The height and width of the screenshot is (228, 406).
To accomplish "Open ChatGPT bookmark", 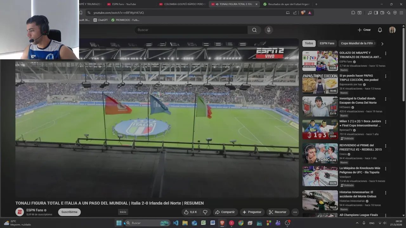I will coord(101,20).
